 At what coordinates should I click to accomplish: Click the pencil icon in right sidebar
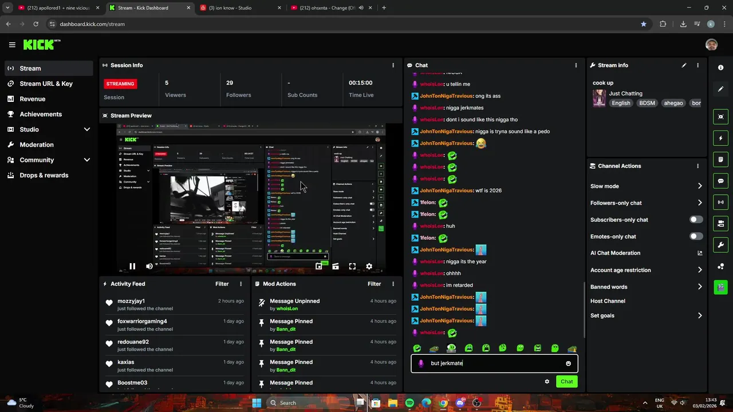coord(720,89)
